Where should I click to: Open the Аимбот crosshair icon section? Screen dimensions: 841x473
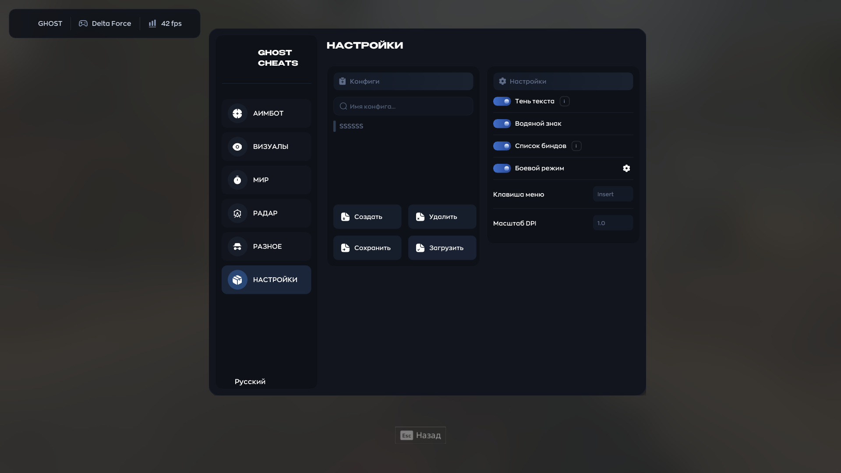point(237,113)
